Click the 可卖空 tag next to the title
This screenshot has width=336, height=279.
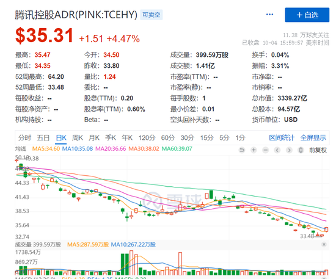click(x=152, y=15)
